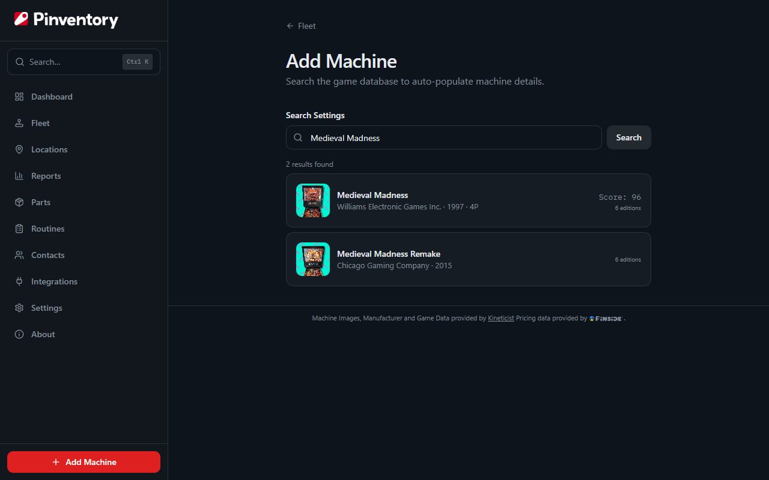
Task: Click the Score: 96 value
Action: (619, 197)
